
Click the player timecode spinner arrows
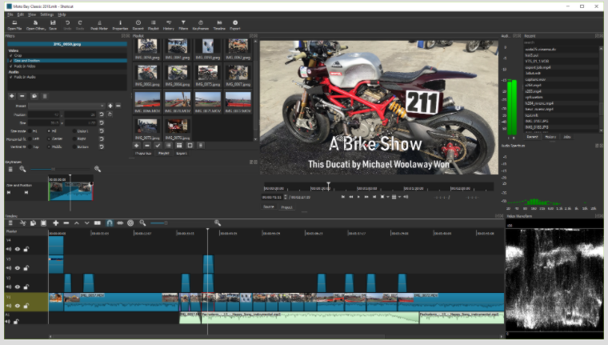[286, 197]
